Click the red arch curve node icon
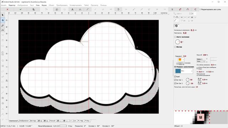Viewport: 228px width, 128px height. [x=188, y=10]
